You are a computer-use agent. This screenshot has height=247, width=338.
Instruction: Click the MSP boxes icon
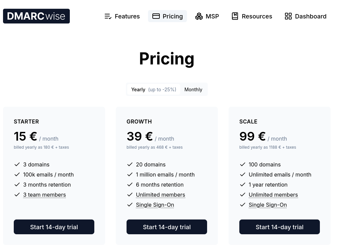click(x=199, y=16)
